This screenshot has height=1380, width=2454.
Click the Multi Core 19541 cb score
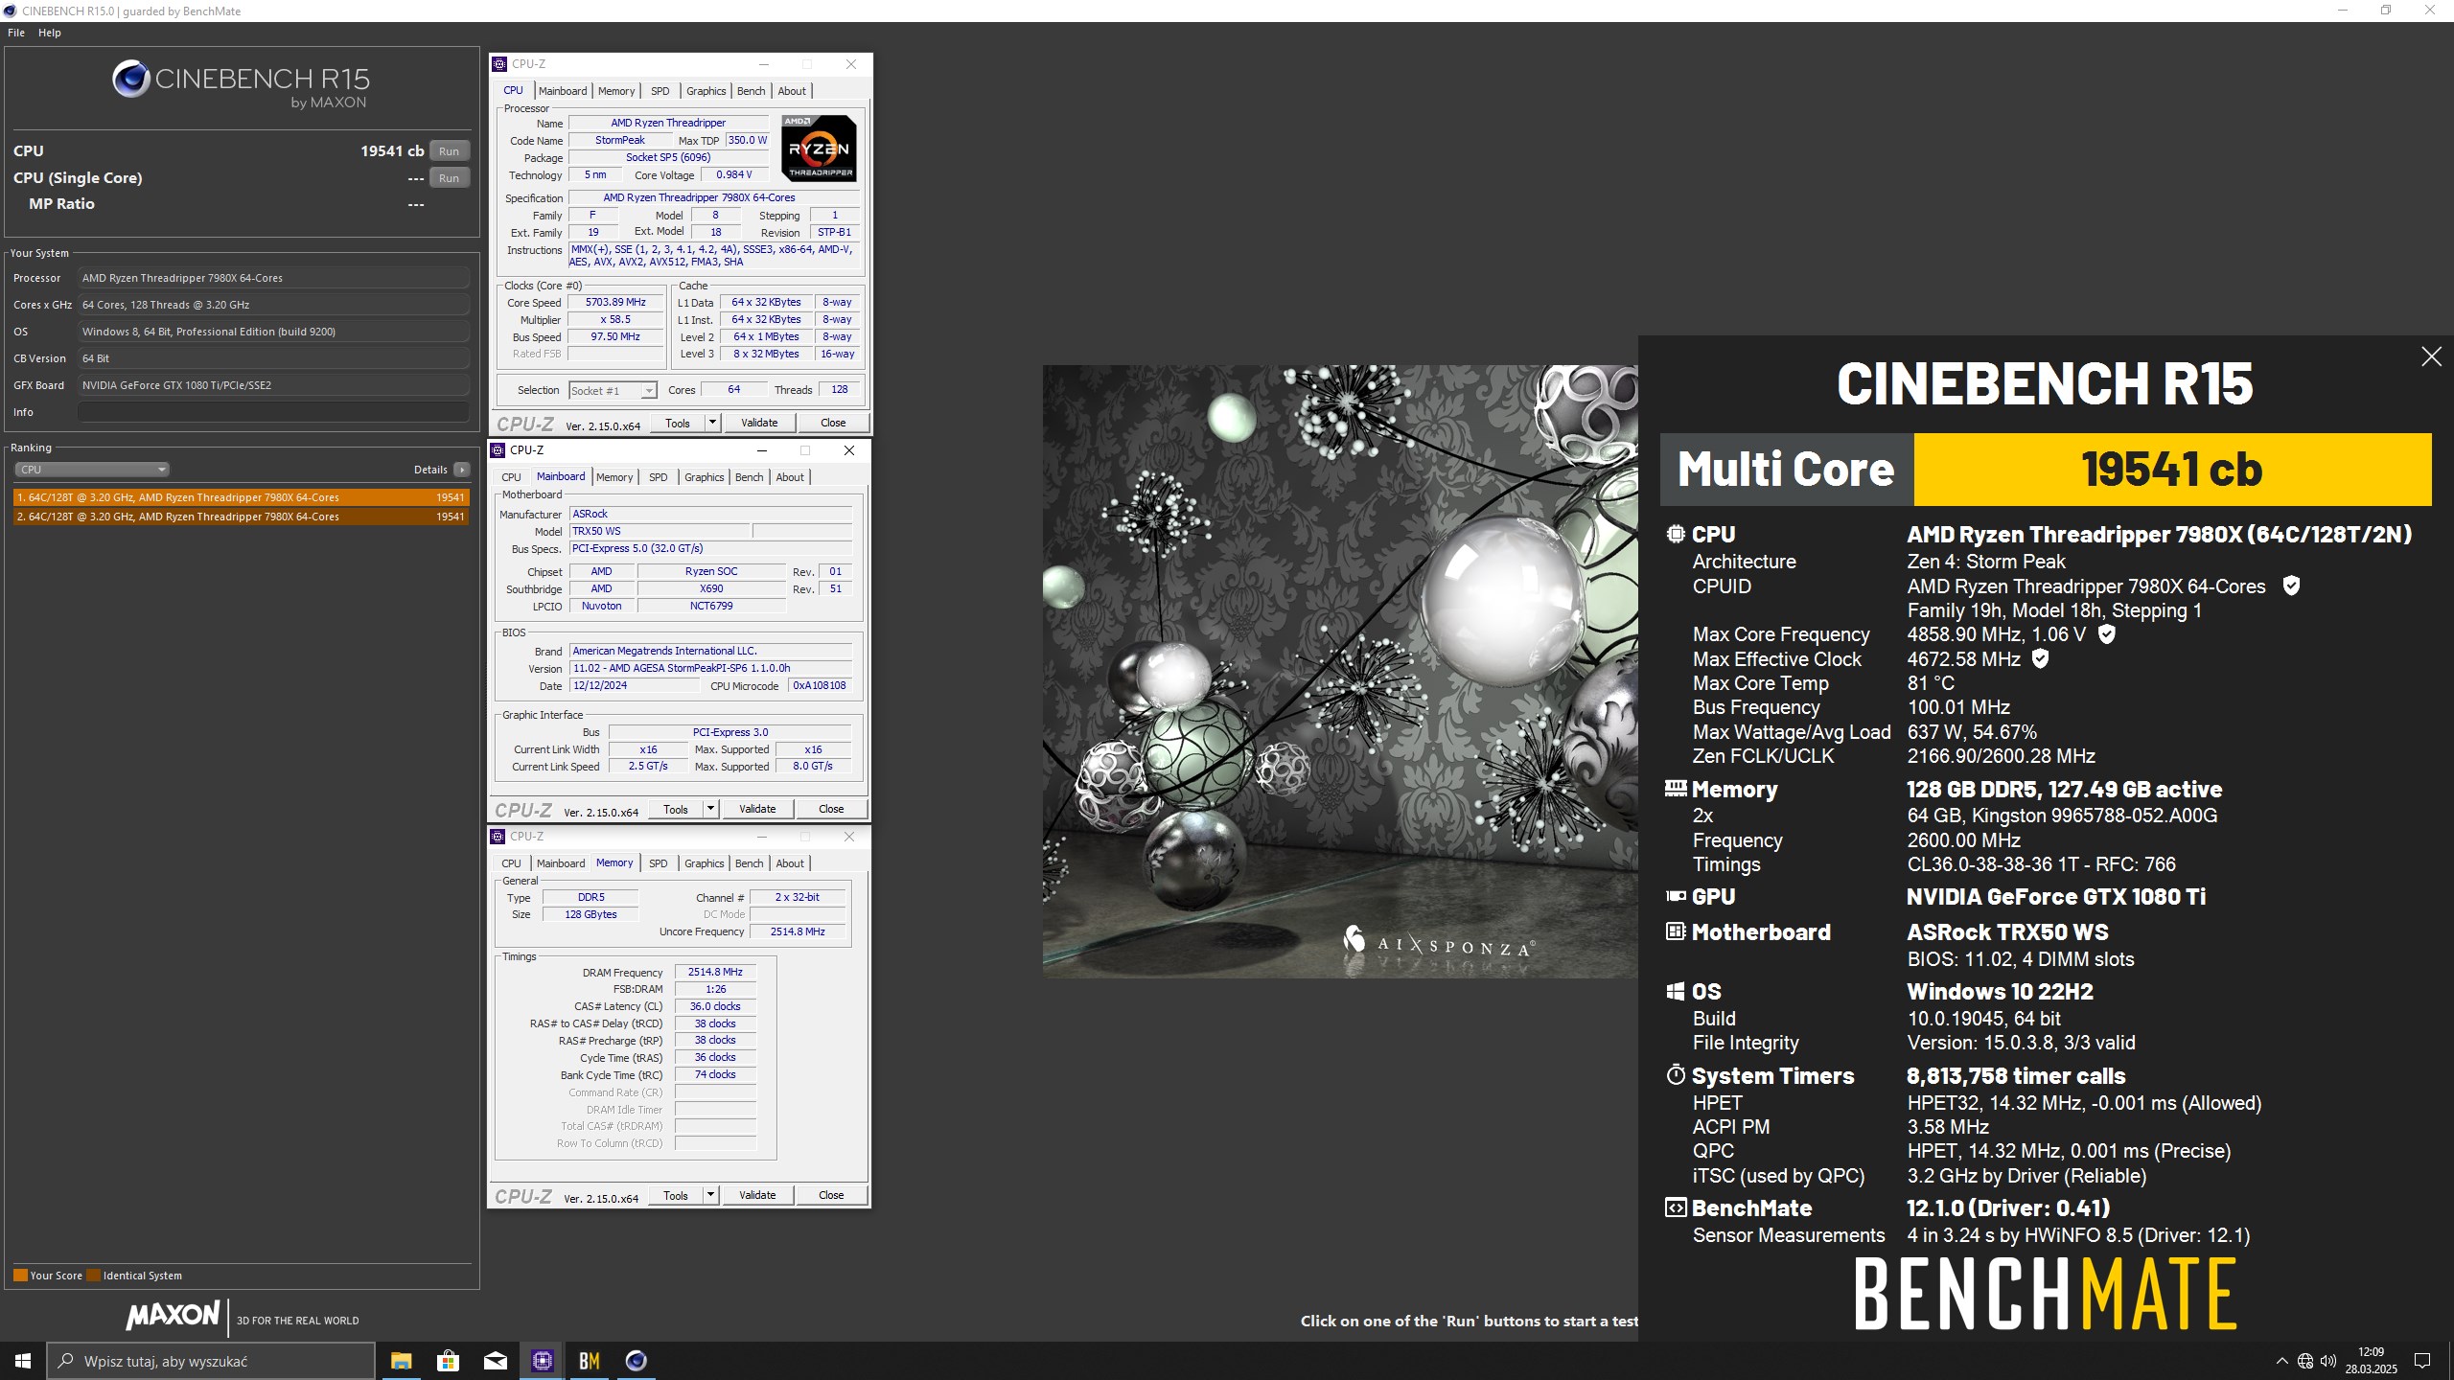(x=2172, y=470)
